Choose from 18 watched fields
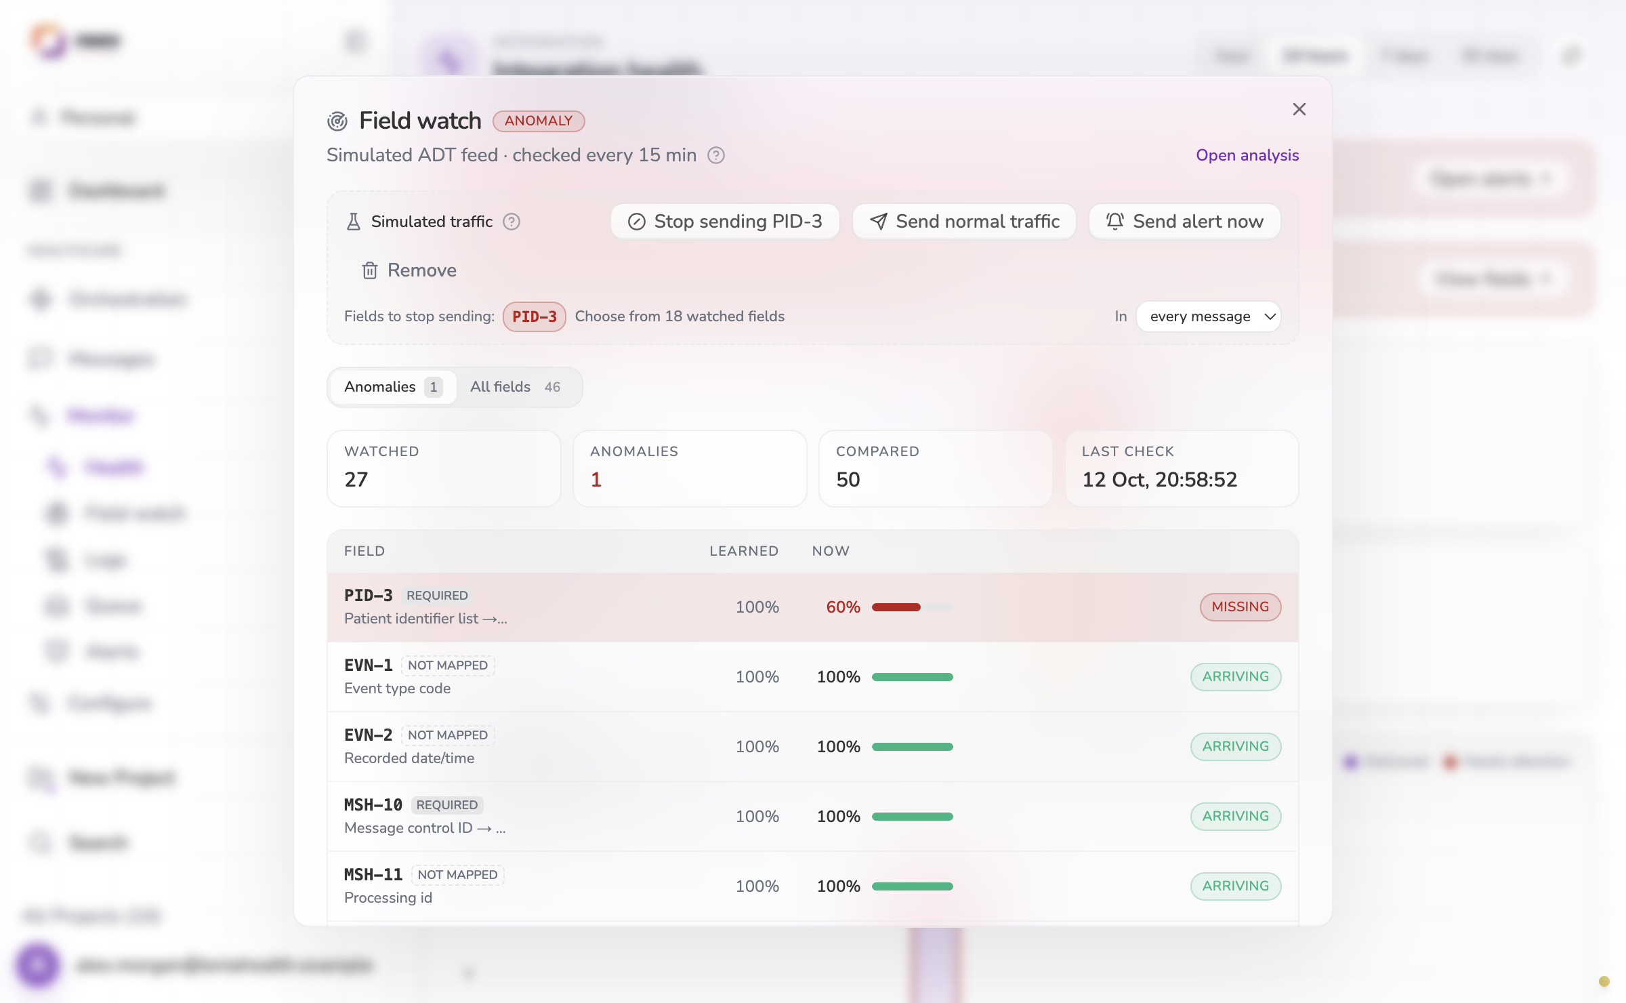The height and width of the screenshot is (1003, 1626). [x=680, y=316]
